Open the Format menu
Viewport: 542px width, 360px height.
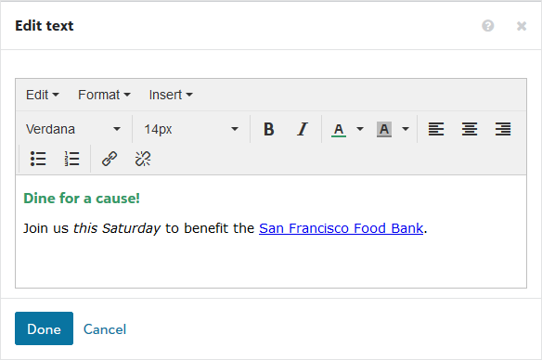tap(104, 95)
